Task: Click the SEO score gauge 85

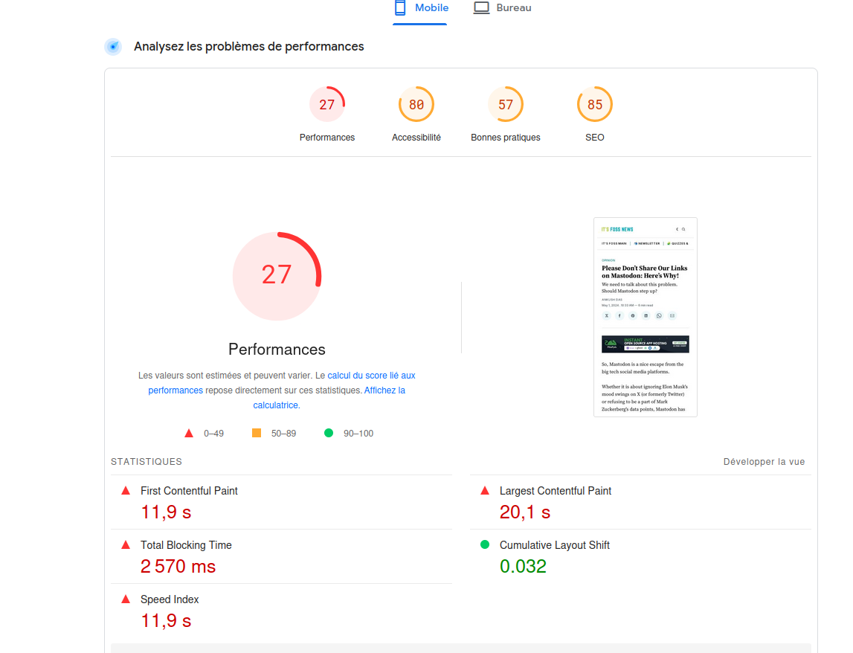Action: click(x=595, y=105)
